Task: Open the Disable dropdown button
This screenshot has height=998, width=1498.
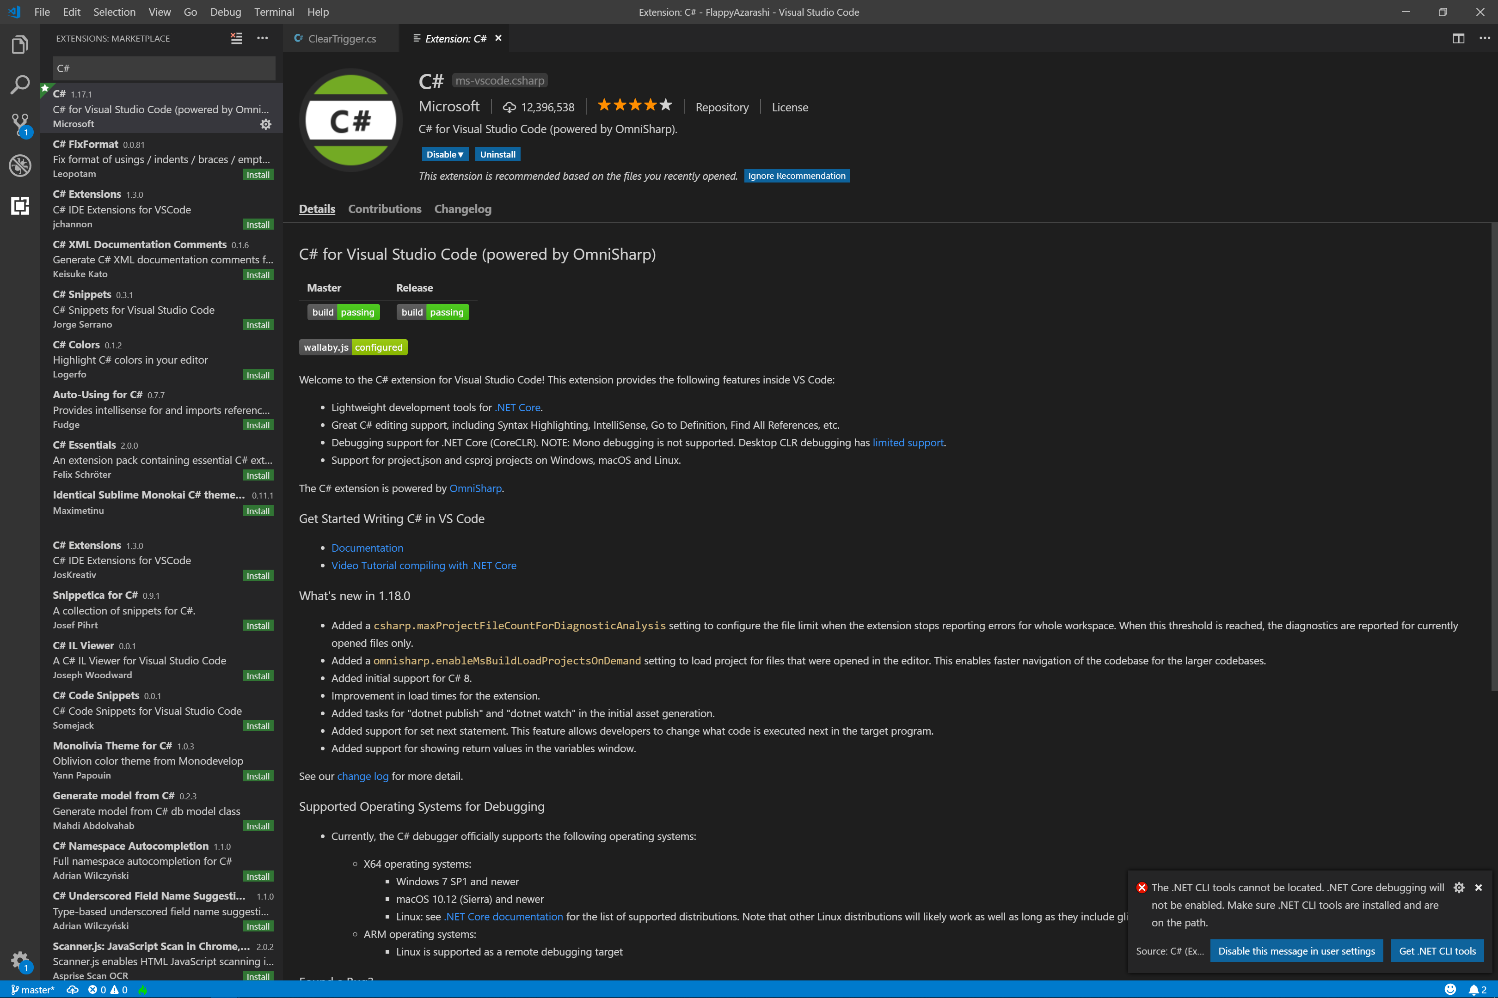Action: (x=445, y=154)
